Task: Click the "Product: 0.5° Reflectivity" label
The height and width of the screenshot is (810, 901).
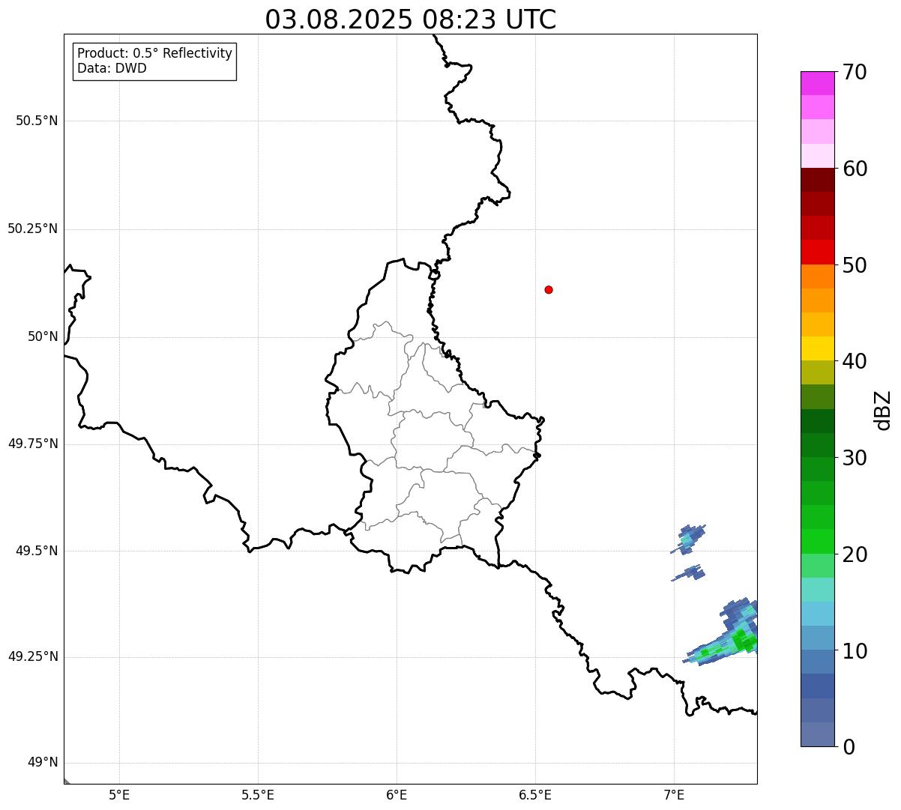Action: [x=154, y=54]
